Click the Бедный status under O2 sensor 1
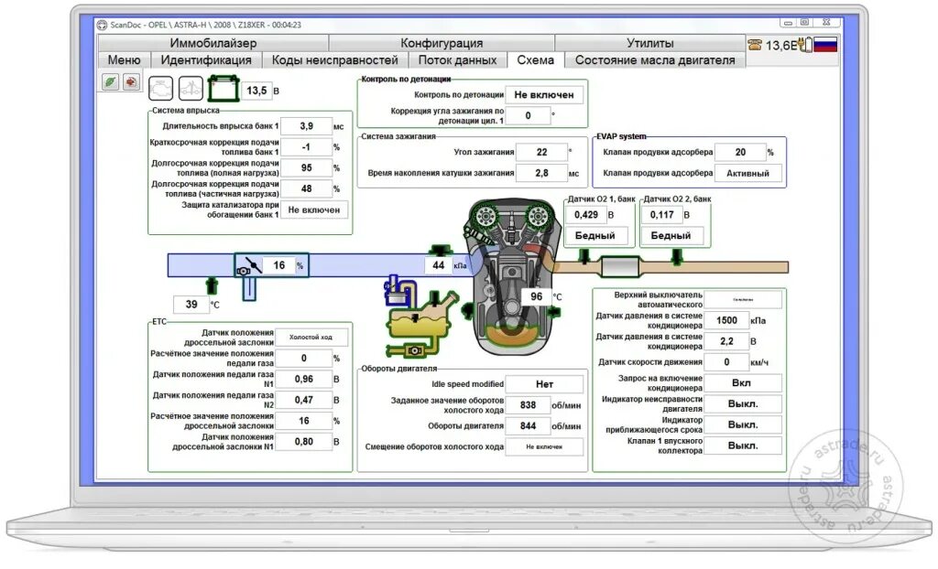The image size is (938, 569). click(x=595, y=235)
